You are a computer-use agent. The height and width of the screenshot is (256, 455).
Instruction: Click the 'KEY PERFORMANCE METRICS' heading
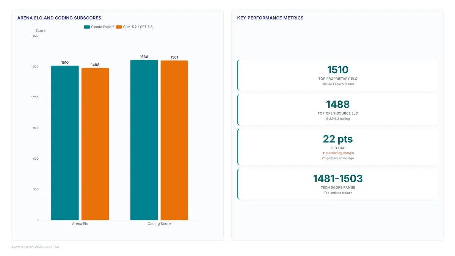click(x=270, y=18)
